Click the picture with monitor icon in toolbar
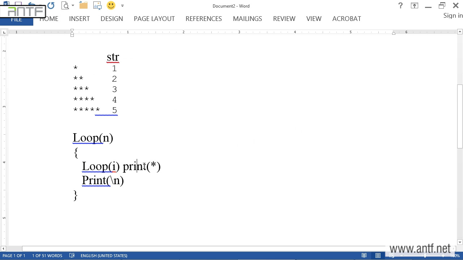This screenshot has width=463, height=260. click(97, 6)
